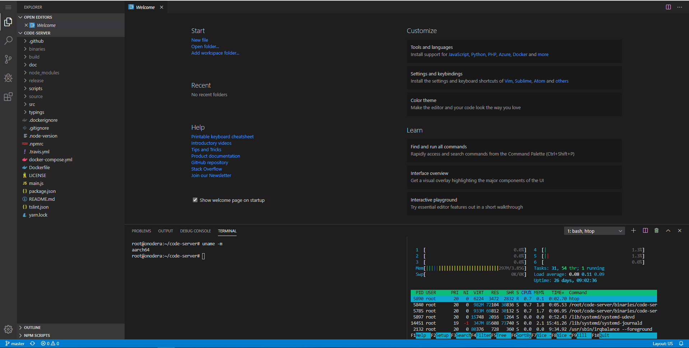Toggle Show welcome page on startup checkbox
Viewport: 689px width, 348px height.
click(195, 200)
